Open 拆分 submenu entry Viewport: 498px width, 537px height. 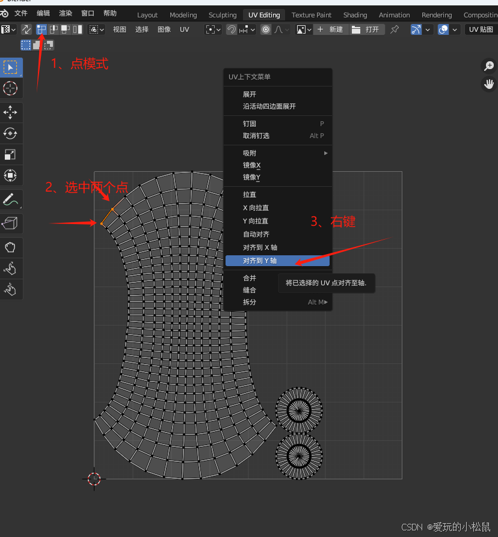(277, 302)
